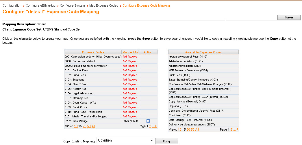Sort by Mapped To column header
Screen dimensions: 302x145
tap(130, 52)
